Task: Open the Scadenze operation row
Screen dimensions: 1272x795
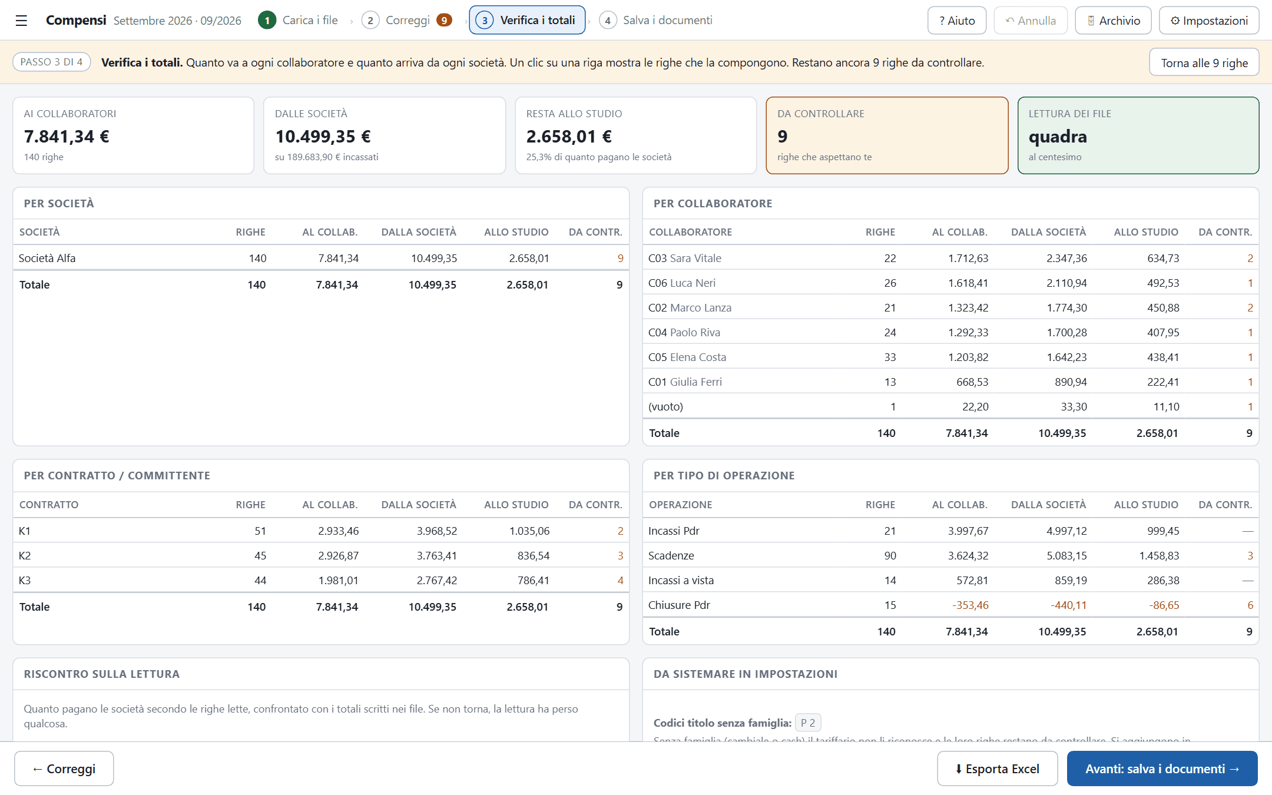Action: pyautogui.click(x=950, y=555)
